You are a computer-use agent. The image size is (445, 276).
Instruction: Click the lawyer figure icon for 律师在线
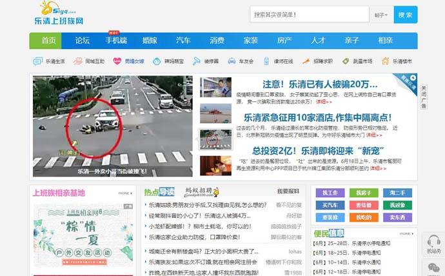point(266,61)
